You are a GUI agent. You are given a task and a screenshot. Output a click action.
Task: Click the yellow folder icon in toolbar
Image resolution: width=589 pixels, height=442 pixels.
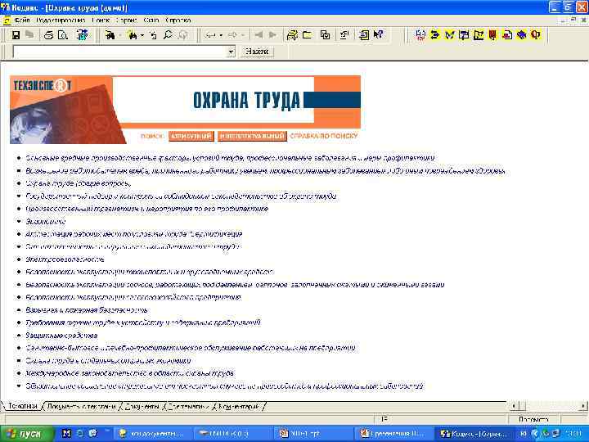pos(308,35)
